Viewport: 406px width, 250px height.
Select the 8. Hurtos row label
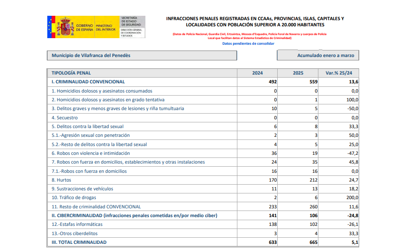pyautogui.click(x=61, y=180)
